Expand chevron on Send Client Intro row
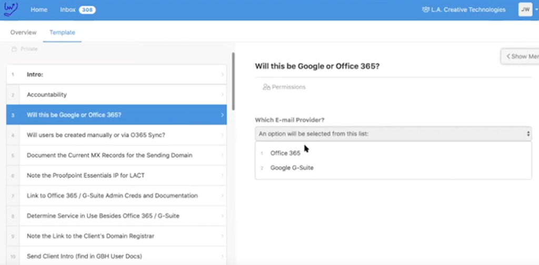Image resolution: width=539 pixels, height=265 pixels. (x=223, y=256)
